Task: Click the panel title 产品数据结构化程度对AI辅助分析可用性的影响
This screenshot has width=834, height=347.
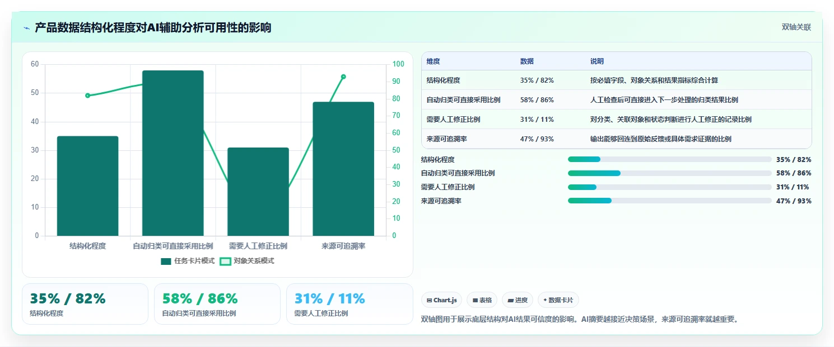Action: click(x=153, y=28)
